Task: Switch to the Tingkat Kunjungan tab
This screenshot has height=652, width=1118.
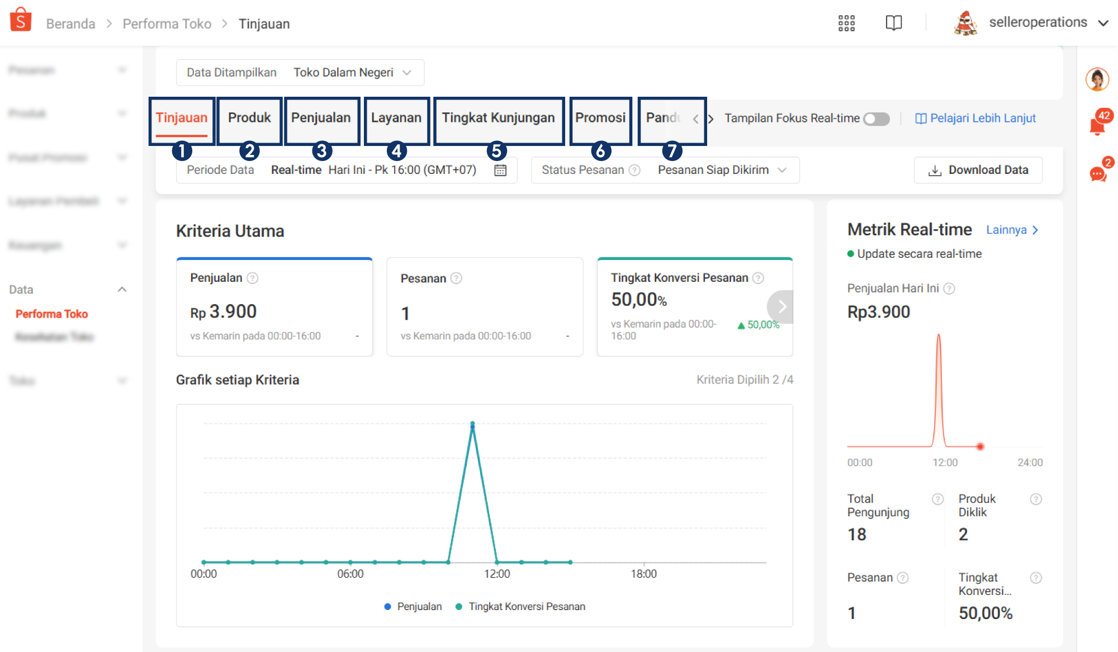Action: [499, 118]
